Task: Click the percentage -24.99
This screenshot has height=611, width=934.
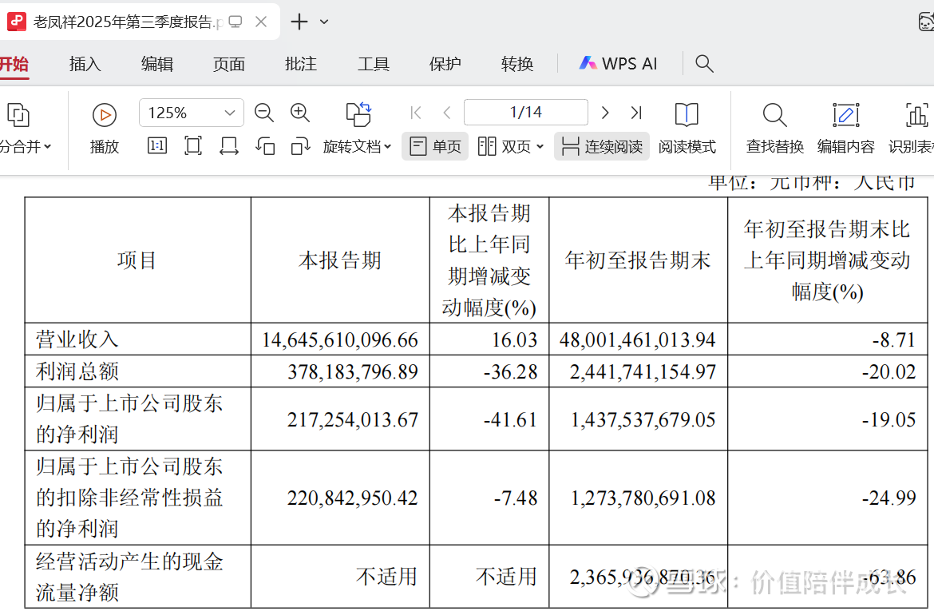Action: (x=888, y=498)
